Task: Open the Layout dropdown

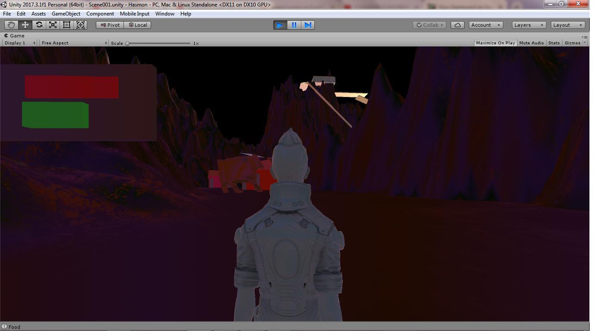Action: point(568,25)
